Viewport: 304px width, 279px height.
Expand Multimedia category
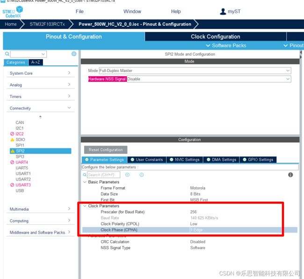(40, 209)
